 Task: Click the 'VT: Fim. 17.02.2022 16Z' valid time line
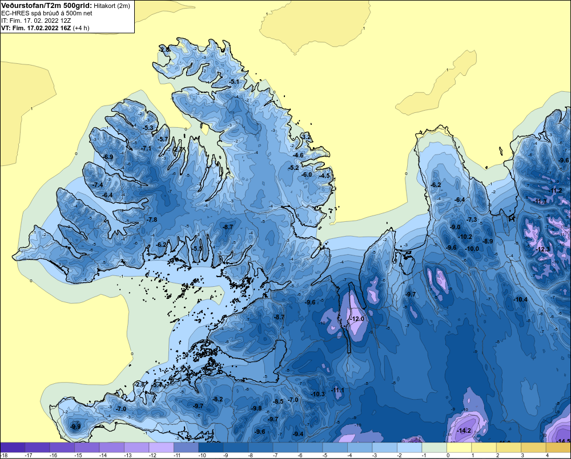click(x=37, y=28)
